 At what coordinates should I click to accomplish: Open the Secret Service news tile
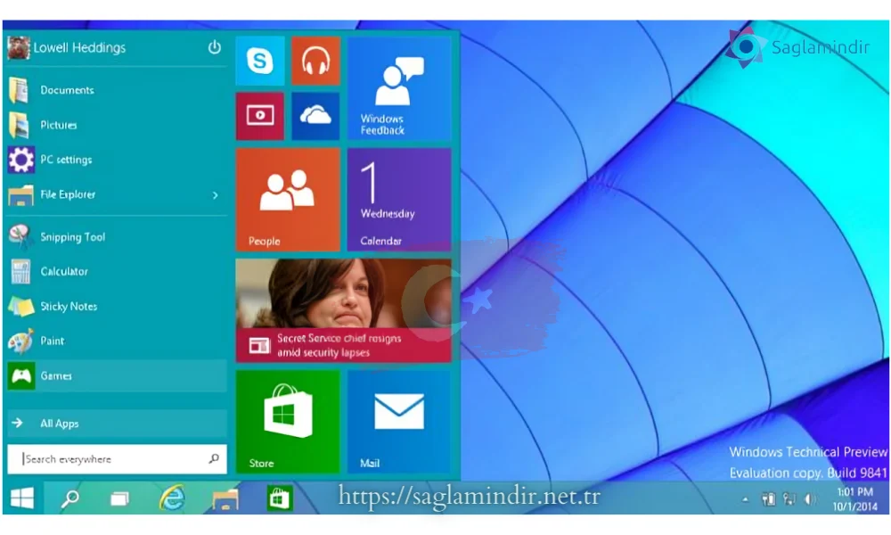pos(344,310)
